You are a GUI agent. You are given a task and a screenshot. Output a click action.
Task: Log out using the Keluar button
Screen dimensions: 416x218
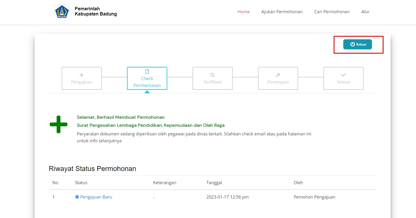pos(357,44)
